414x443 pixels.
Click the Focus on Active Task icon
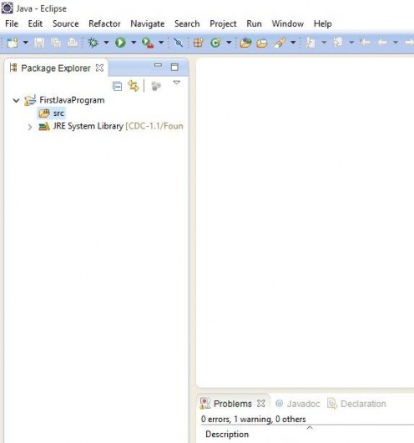pos(156,86)
